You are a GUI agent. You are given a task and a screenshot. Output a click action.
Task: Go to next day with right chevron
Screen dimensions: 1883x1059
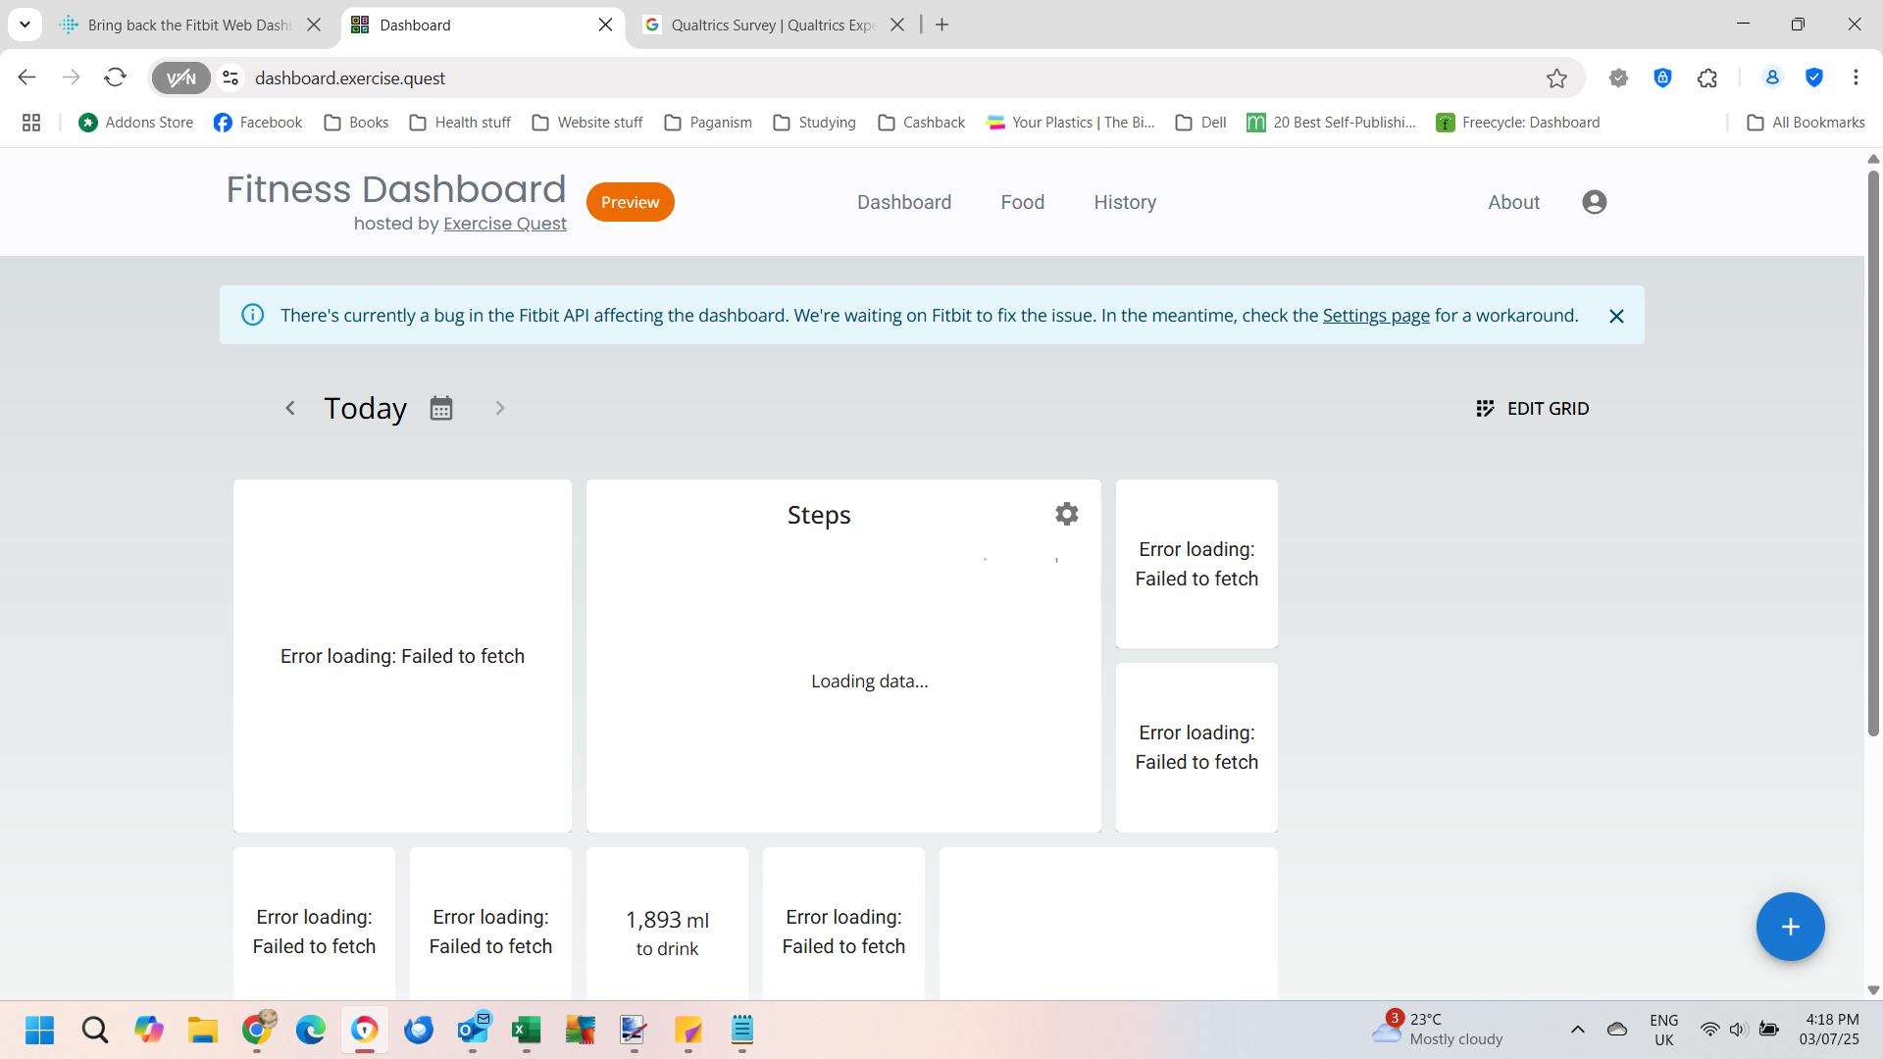500,408
